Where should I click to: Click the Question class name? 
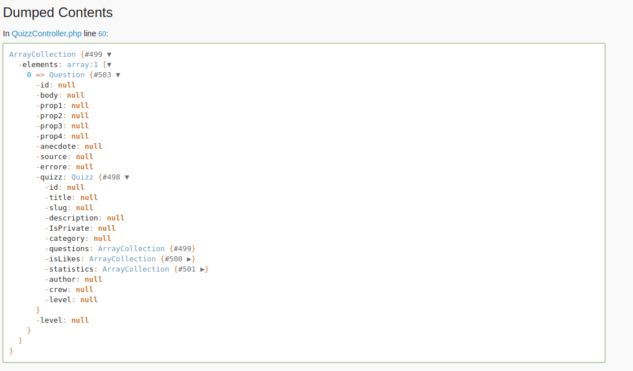point(67,75)
